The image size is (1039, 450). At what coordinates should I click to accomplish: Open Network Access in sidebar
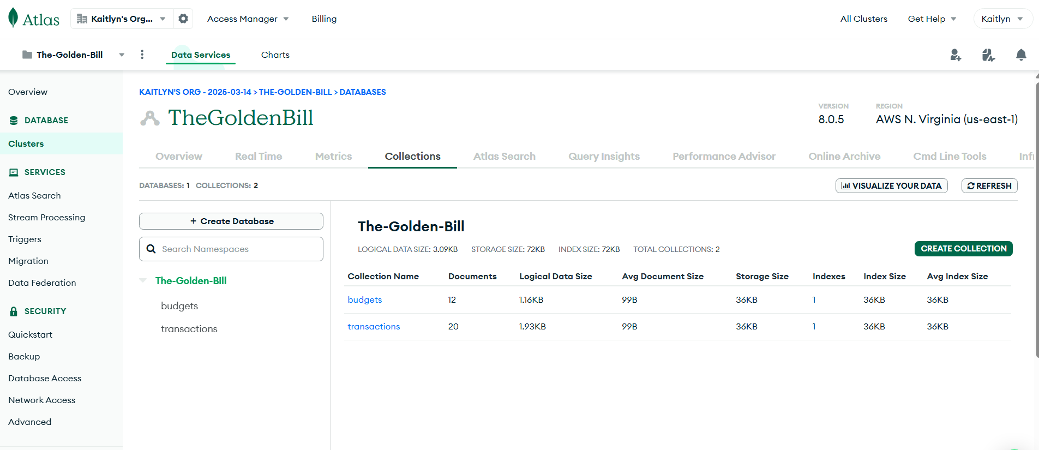[42, 400]
